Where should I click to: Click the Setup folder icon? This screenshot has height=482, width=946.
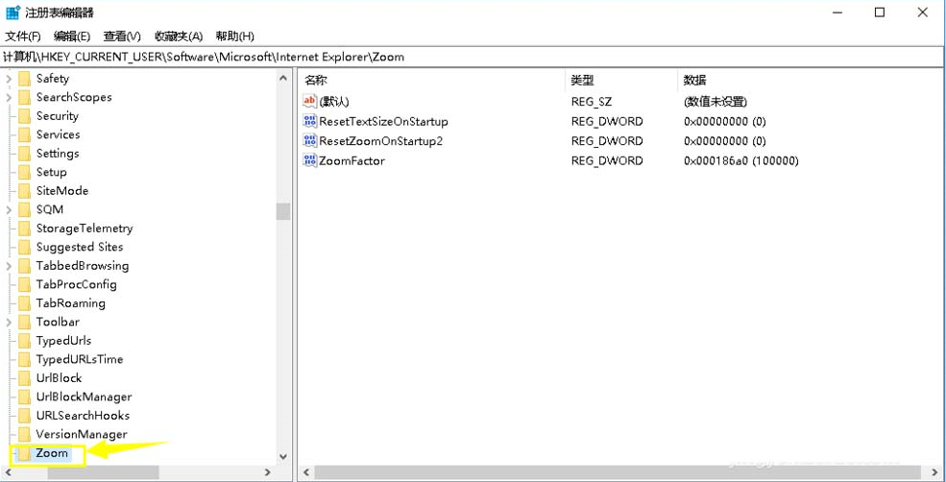pyautogui.click(x=24, y=172)
